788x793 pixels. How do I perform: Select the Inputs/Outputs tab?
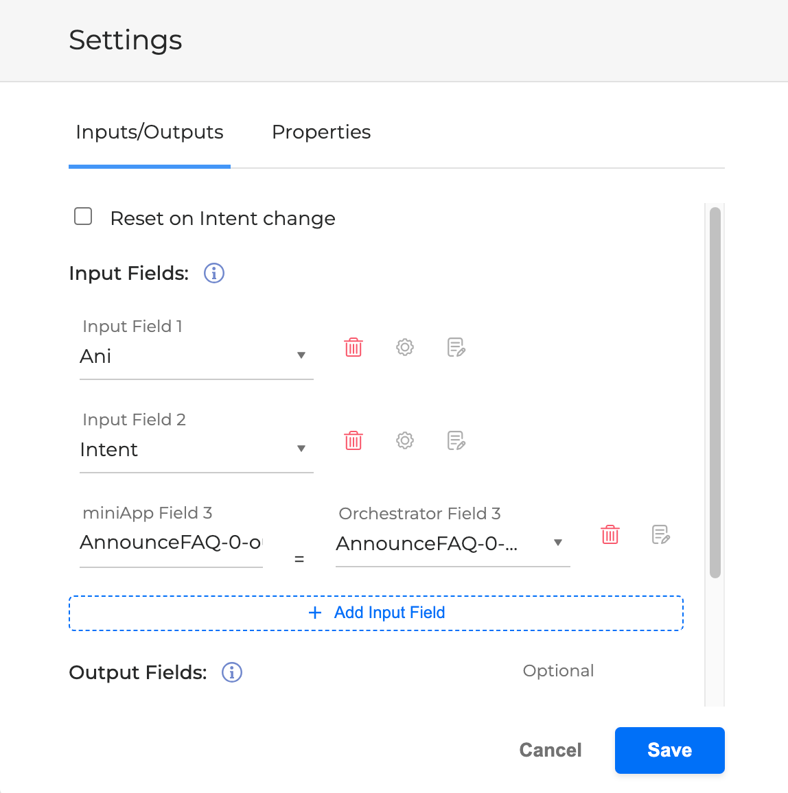click(150, 132)
